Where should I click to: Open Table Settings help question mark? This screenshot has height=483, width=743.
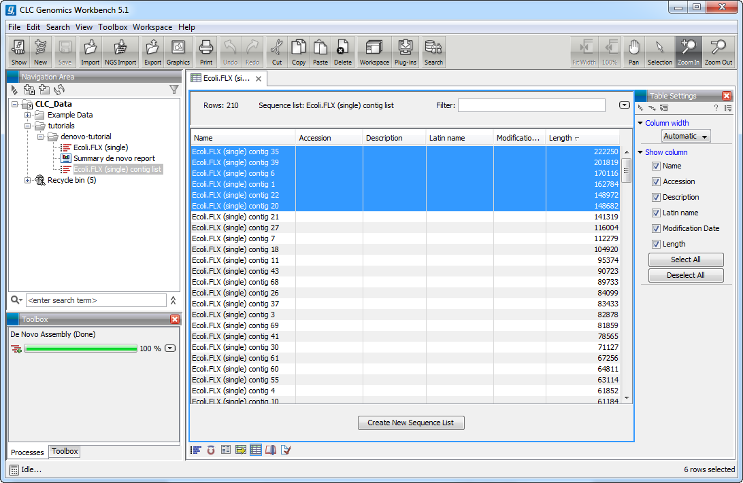(716, 108)
